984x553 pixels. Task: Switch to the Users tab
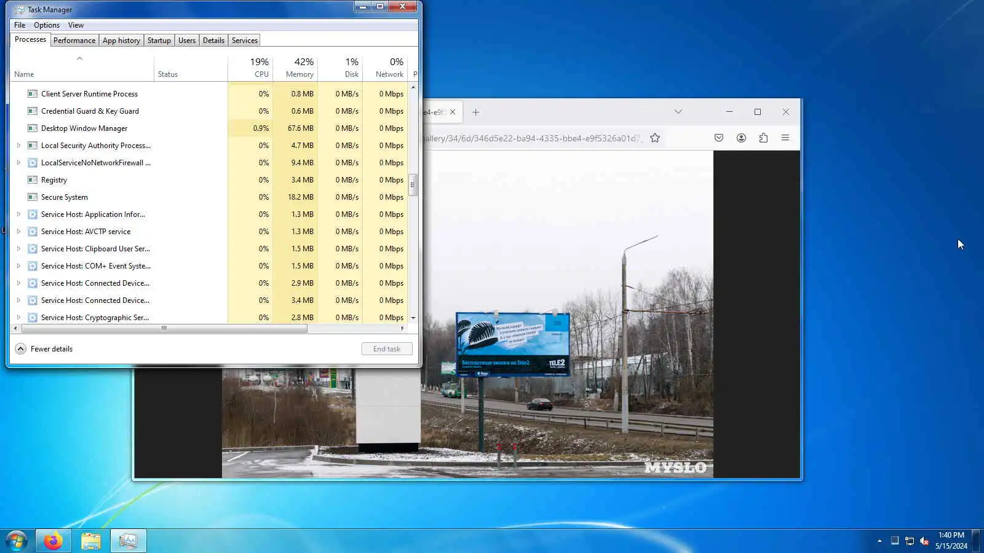click(187, 41)
